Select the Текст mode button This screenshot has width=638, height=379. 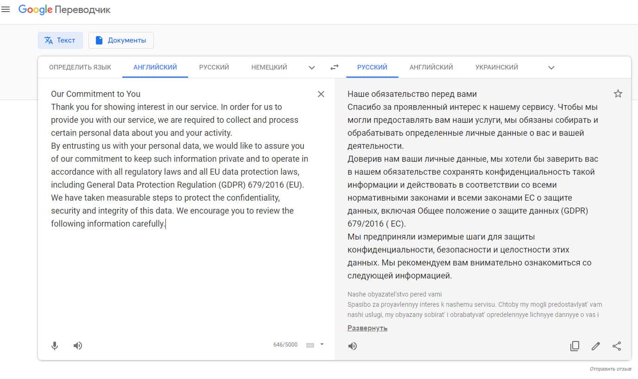click(x=60, y=40)
